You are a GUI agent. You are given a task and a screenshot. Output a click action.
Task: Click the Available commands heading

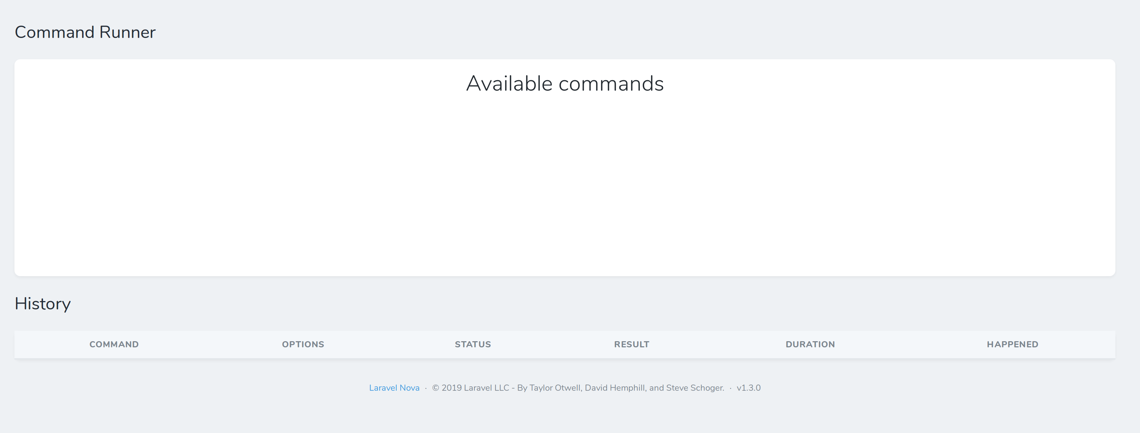(x=565, y=83)
